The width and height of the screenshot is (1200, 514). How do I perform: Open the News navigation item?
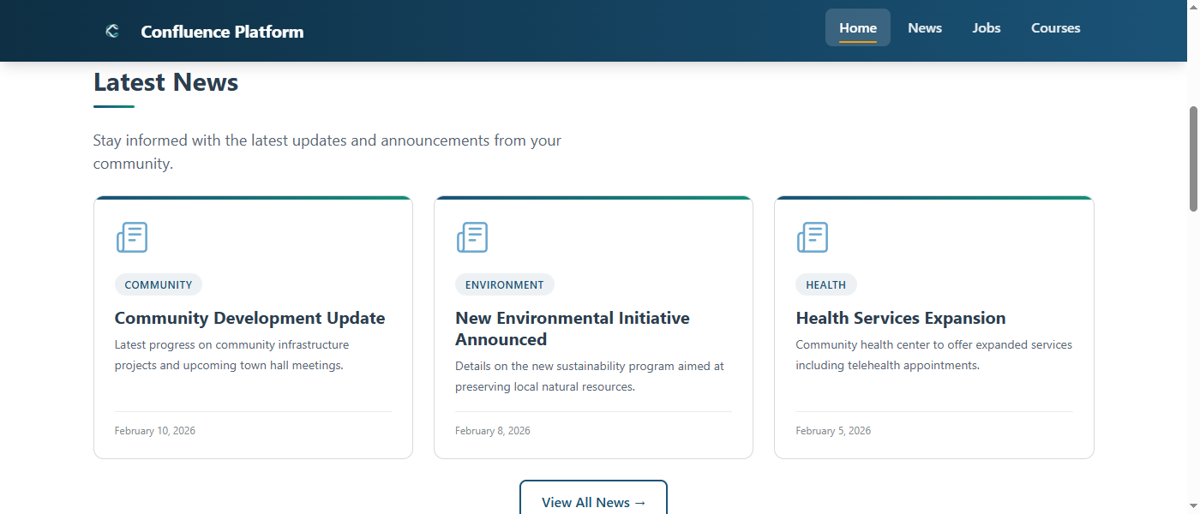point(924,27)
